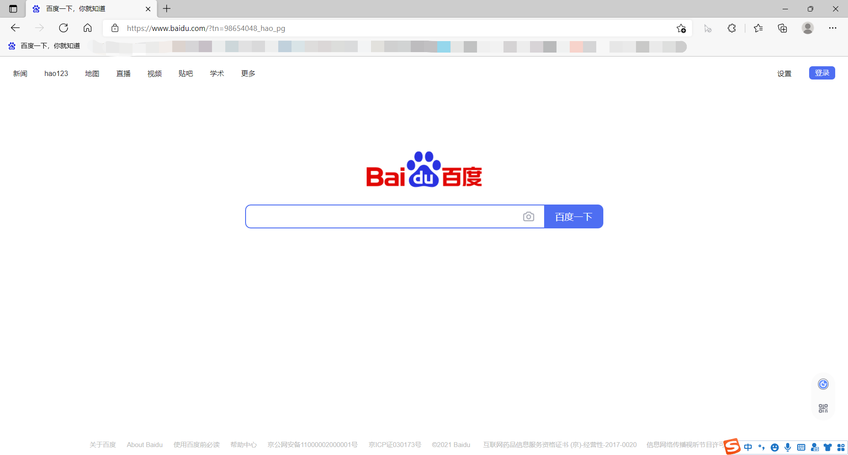This screenshot has width=848, height=455.
Task: Click the blue clock icon above the QR code
Action: [822, 384]
